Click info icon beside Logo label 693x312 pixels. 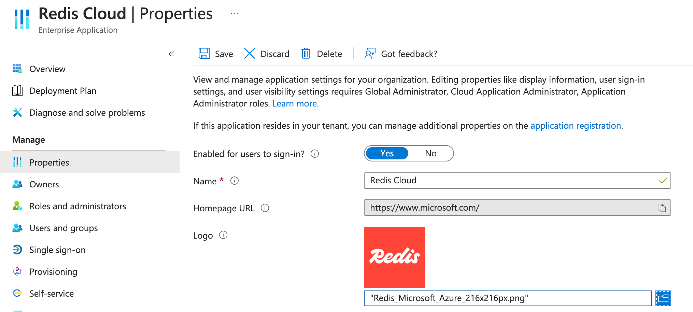click(x=223, y=235)
